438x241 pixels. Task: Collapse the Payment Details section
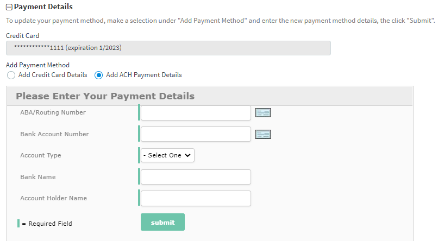tap(9, 8)
